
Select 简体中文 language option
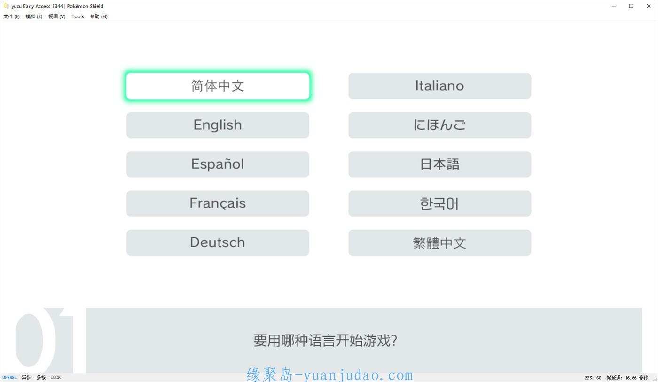click(x=218, y=86)
